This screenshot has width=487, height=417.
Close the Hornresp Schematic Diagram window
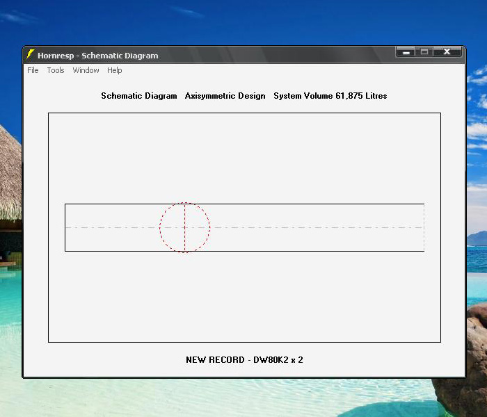click(447, 51)
